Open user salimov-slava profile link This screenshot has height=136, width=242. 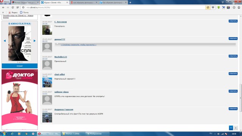click(x=61, y=92)
